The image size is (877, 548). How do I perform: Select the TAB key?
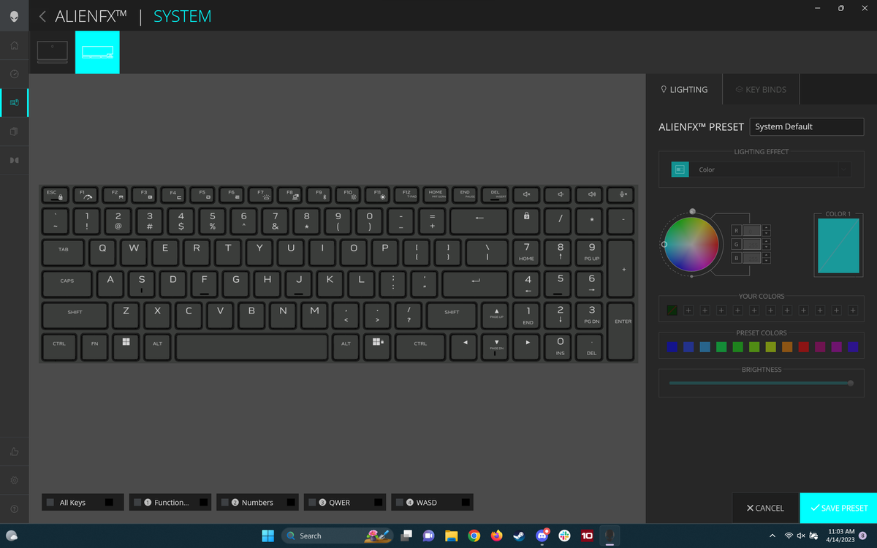(64, 251)
